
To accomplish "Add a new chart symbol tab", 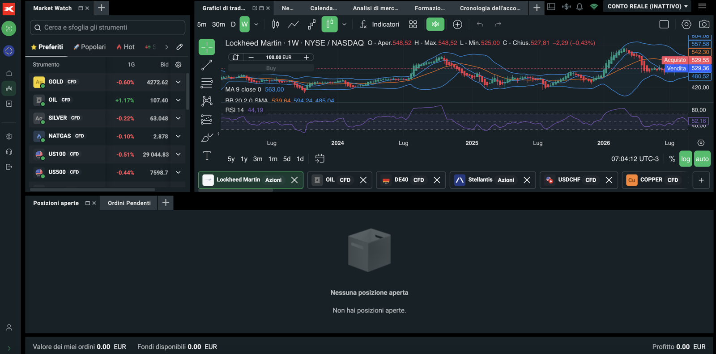I will tap(701, 180).
